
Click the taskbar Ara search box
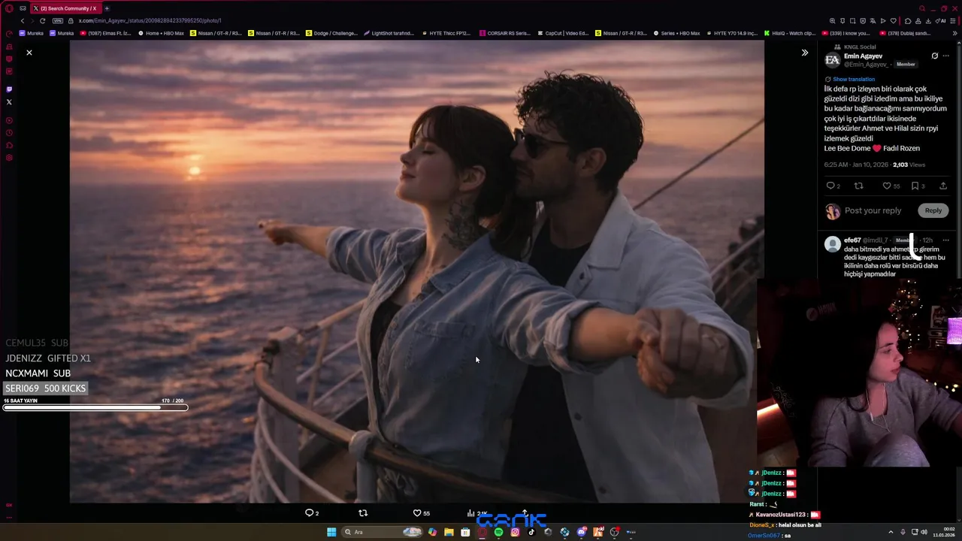[382, 532]
